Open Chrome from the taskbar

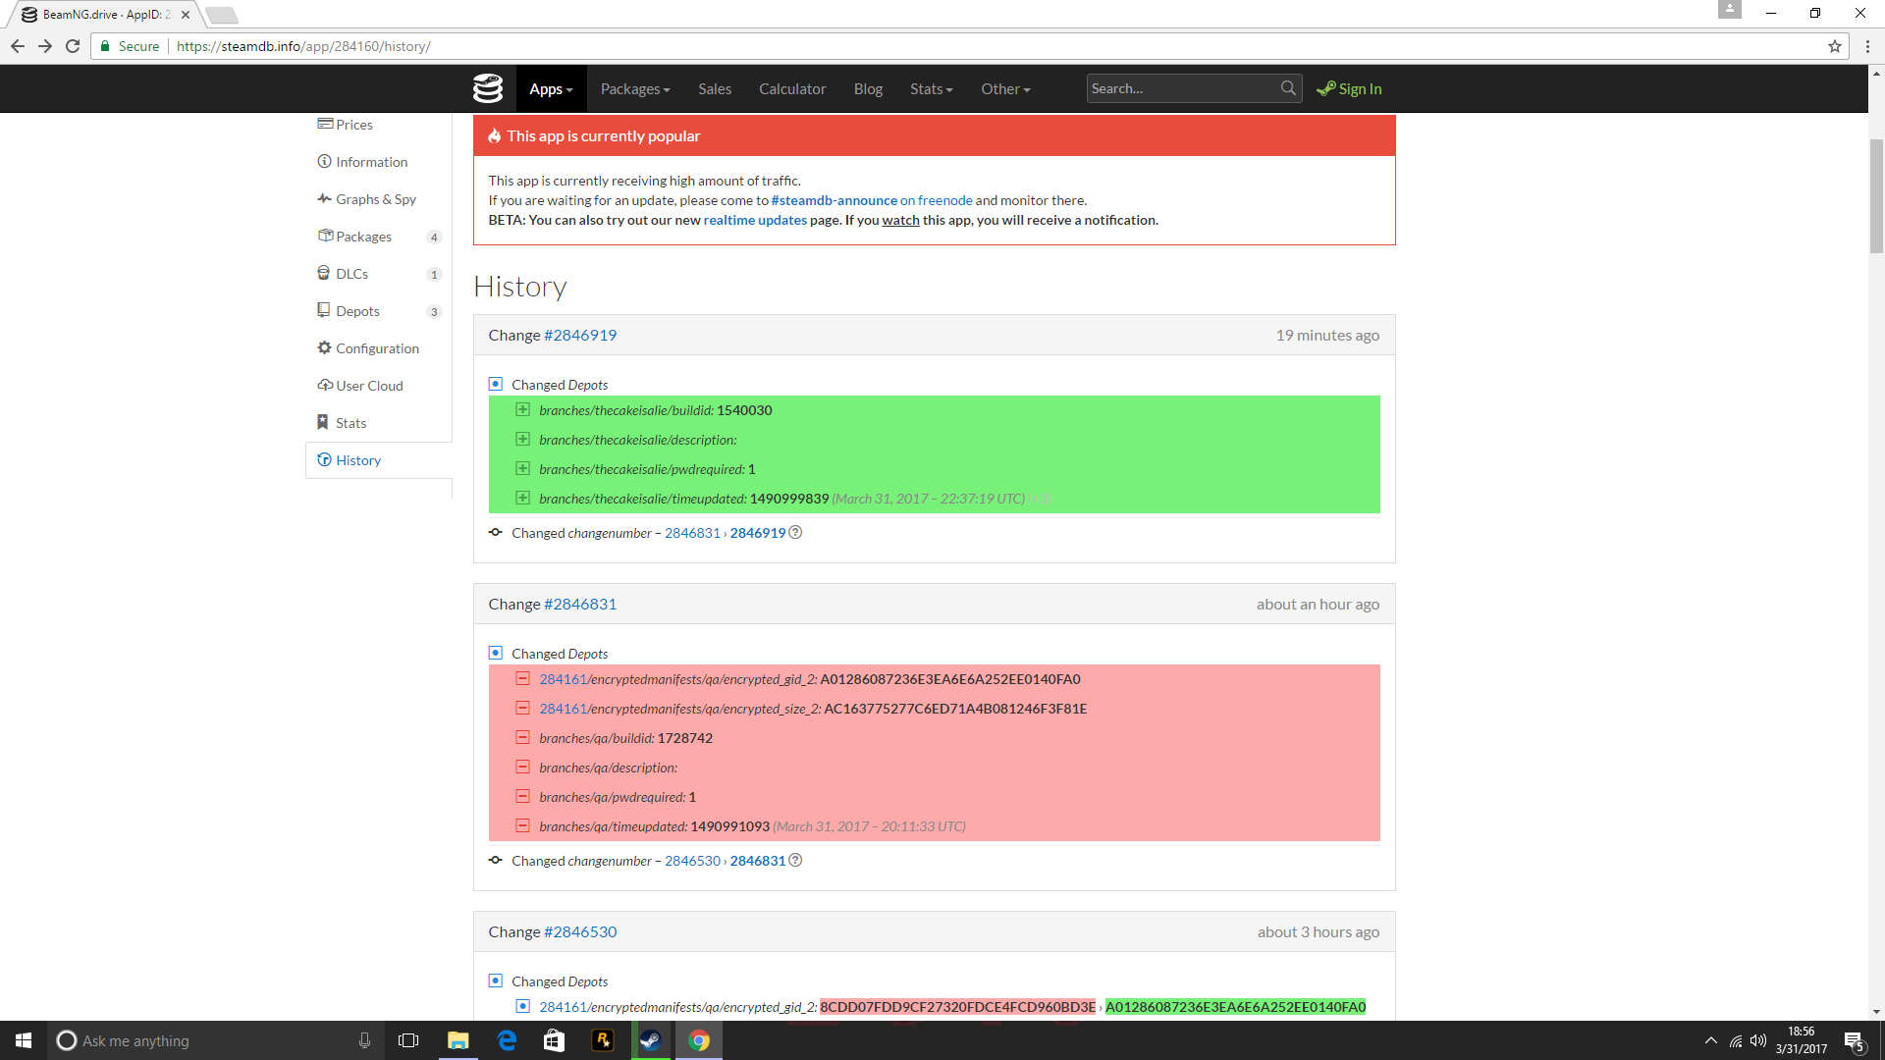[x=699, y=1040]
